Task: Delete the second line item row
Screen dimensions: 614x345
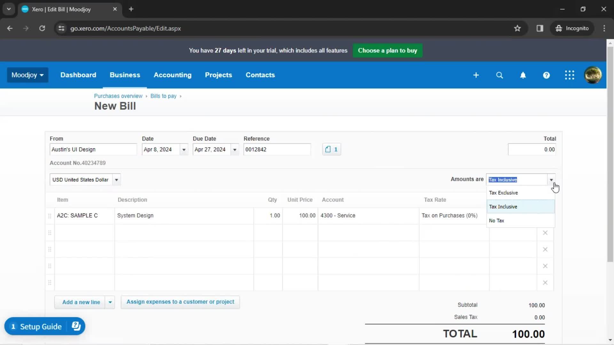Action: click(x=545, y=233)
